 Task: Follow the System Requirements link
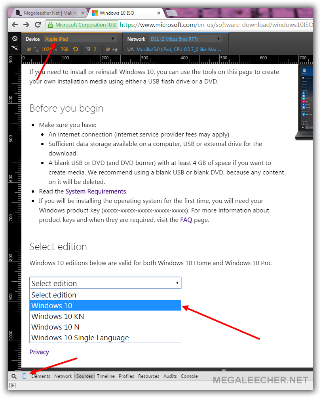point(95,191)
